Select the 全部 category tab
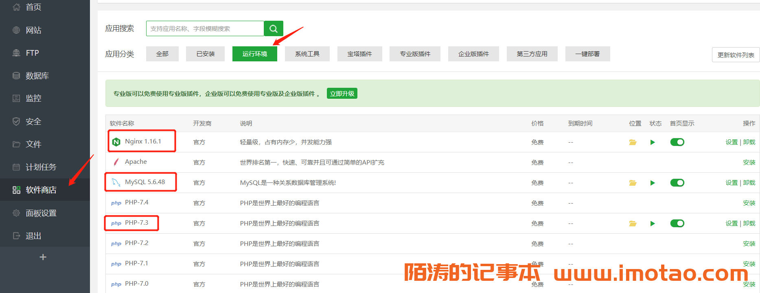 point(162,54)
